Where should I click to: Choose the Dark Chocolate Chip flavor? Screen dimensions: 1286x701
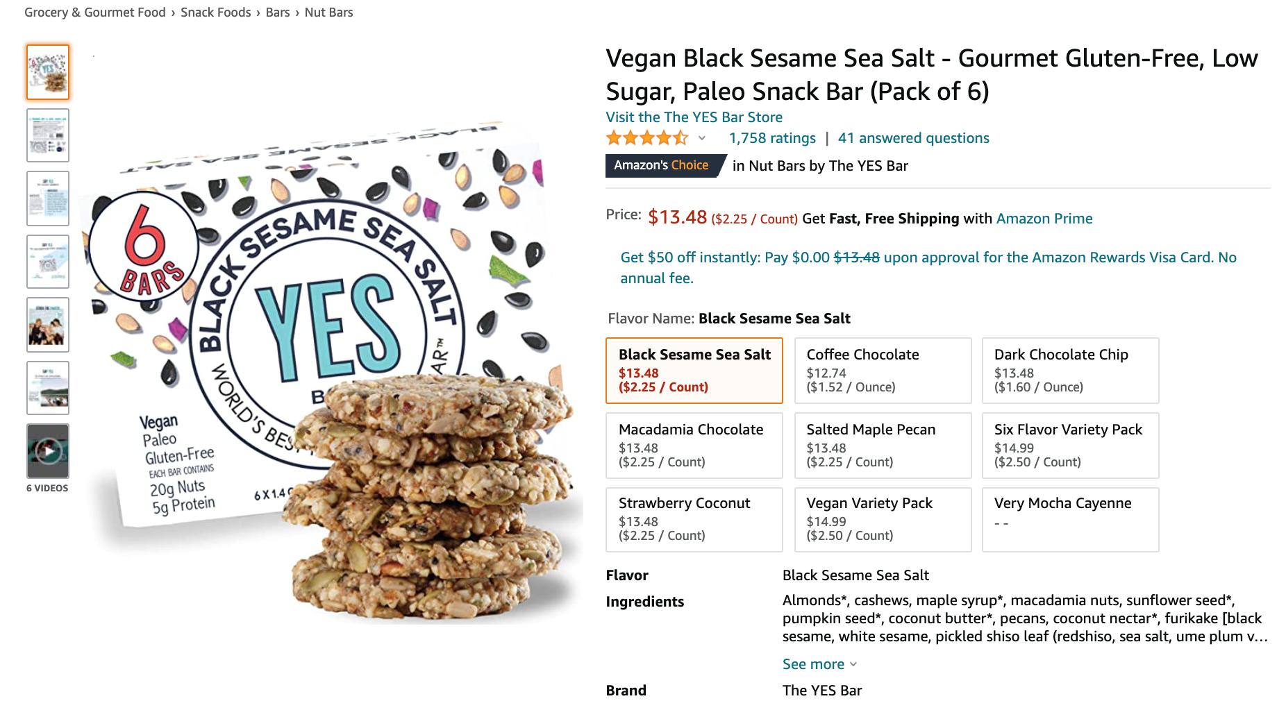(1069, 370)
